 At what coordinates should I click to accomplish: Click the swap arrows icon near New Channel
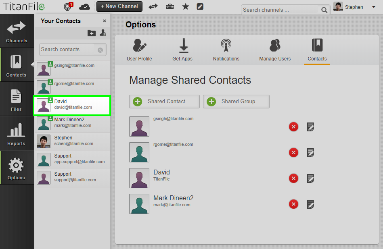(153, 6)
